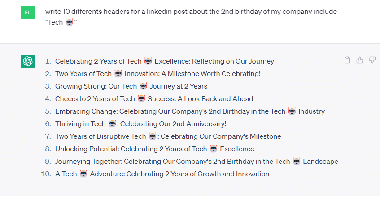Click the robot emoji in header 10

tap(83, 174)
